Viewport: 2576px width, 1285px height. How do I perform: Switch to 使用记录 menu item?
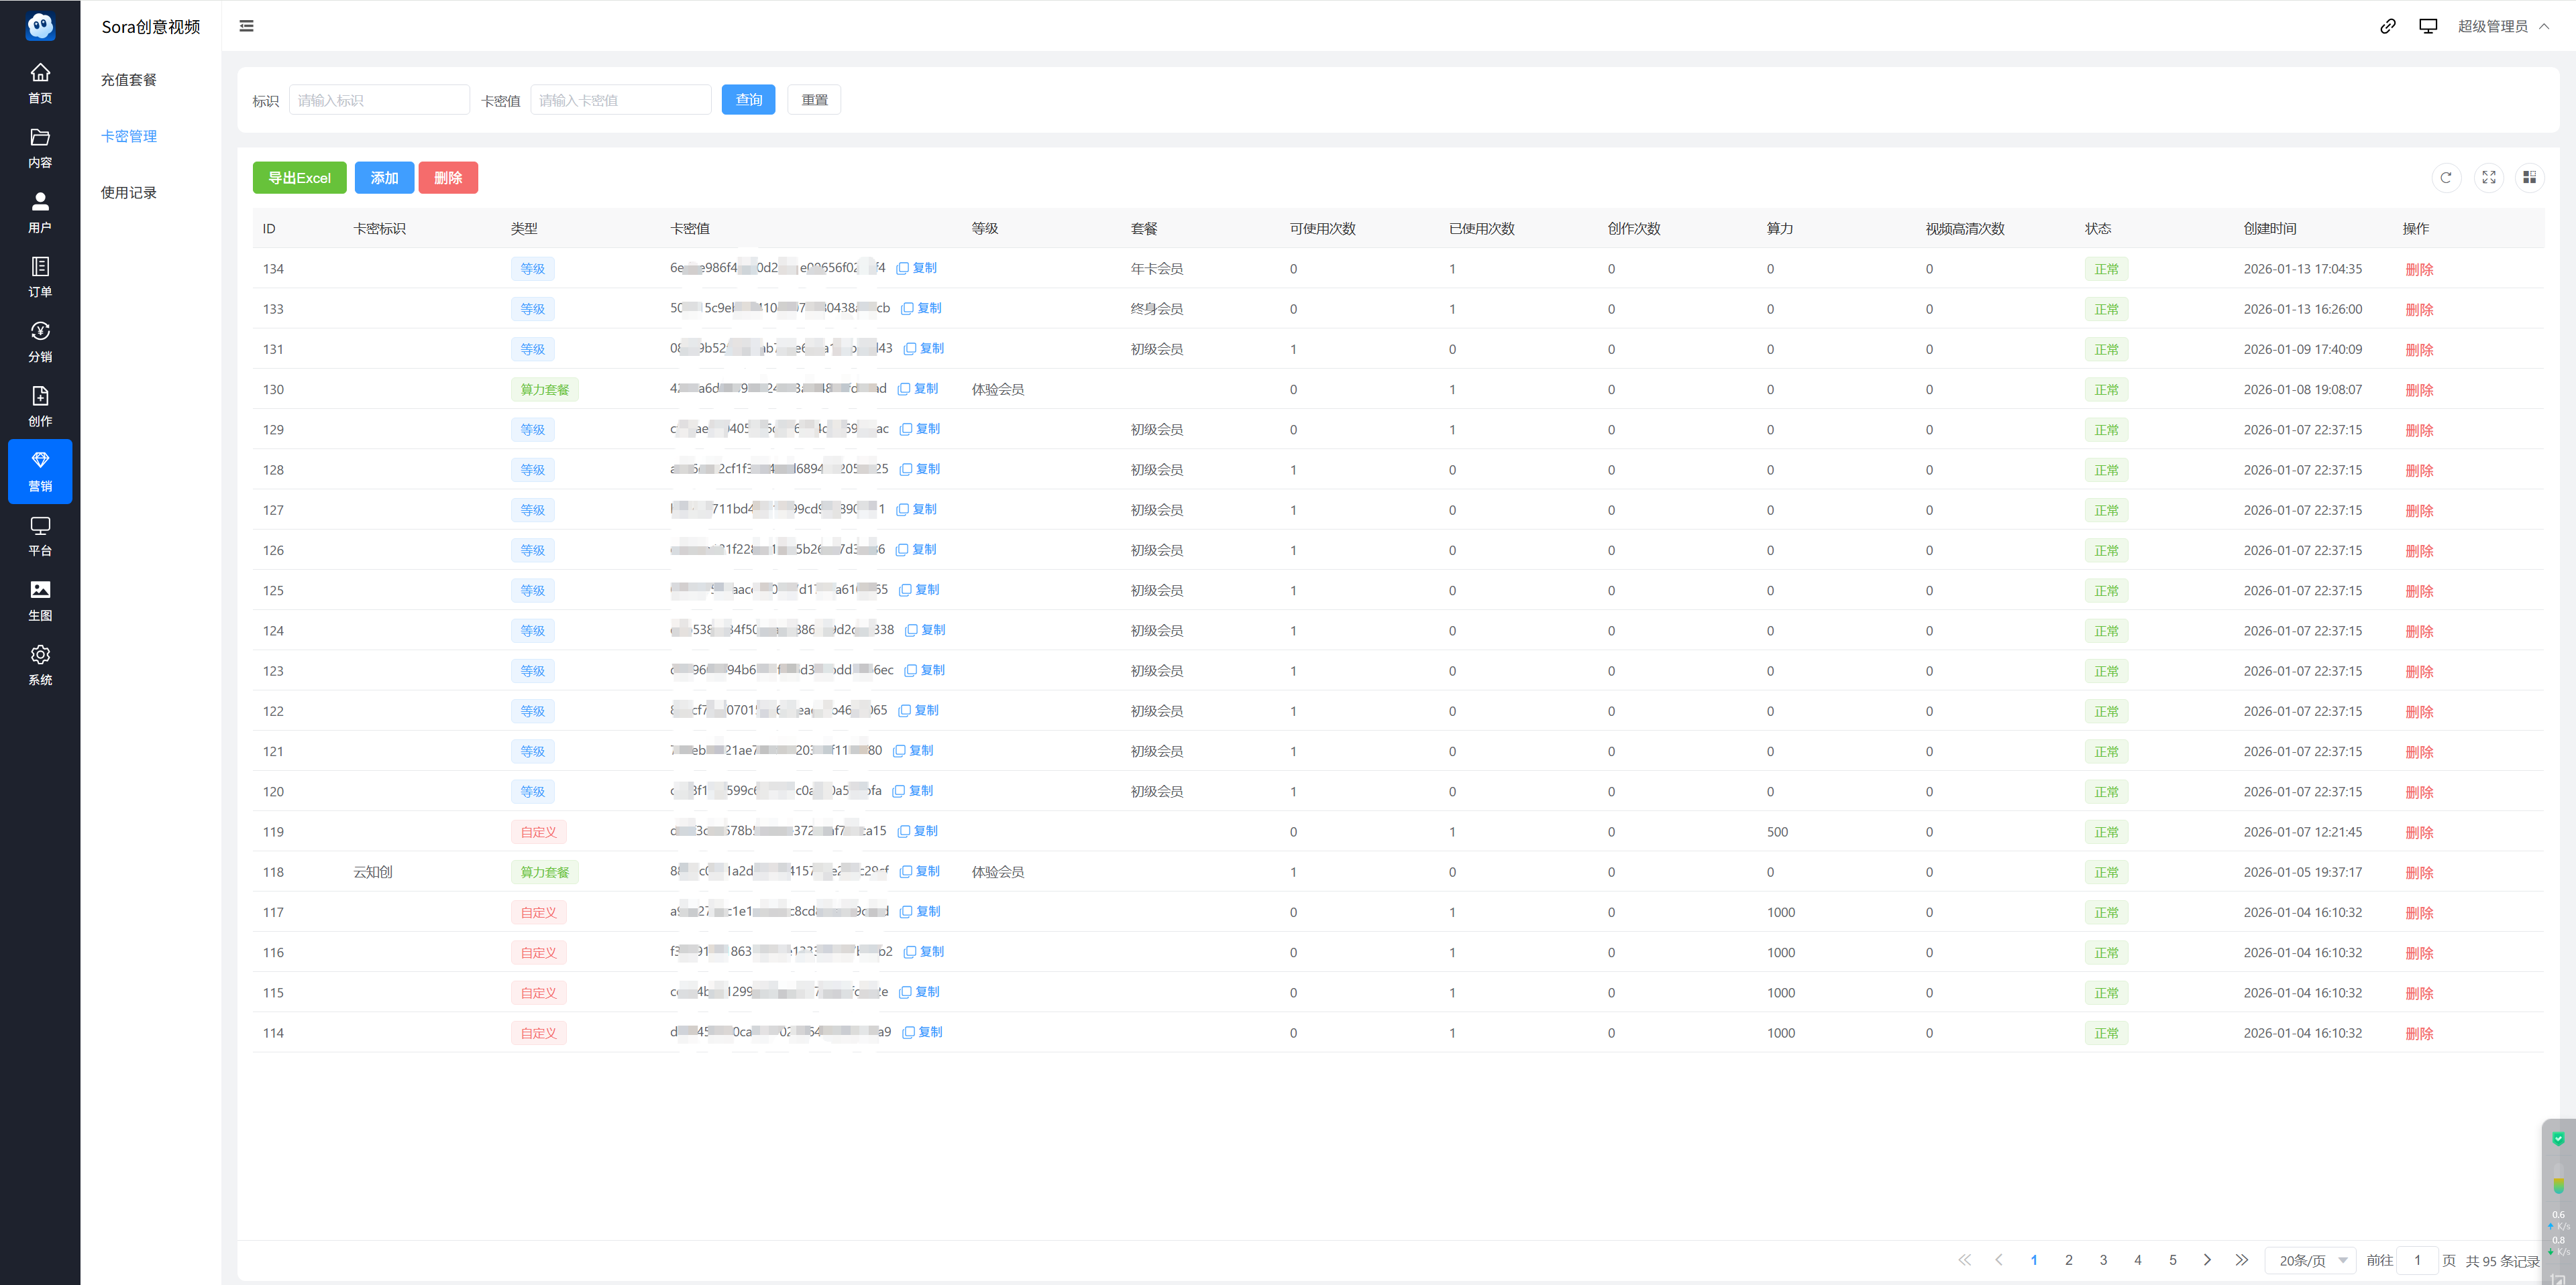point(129,193)
